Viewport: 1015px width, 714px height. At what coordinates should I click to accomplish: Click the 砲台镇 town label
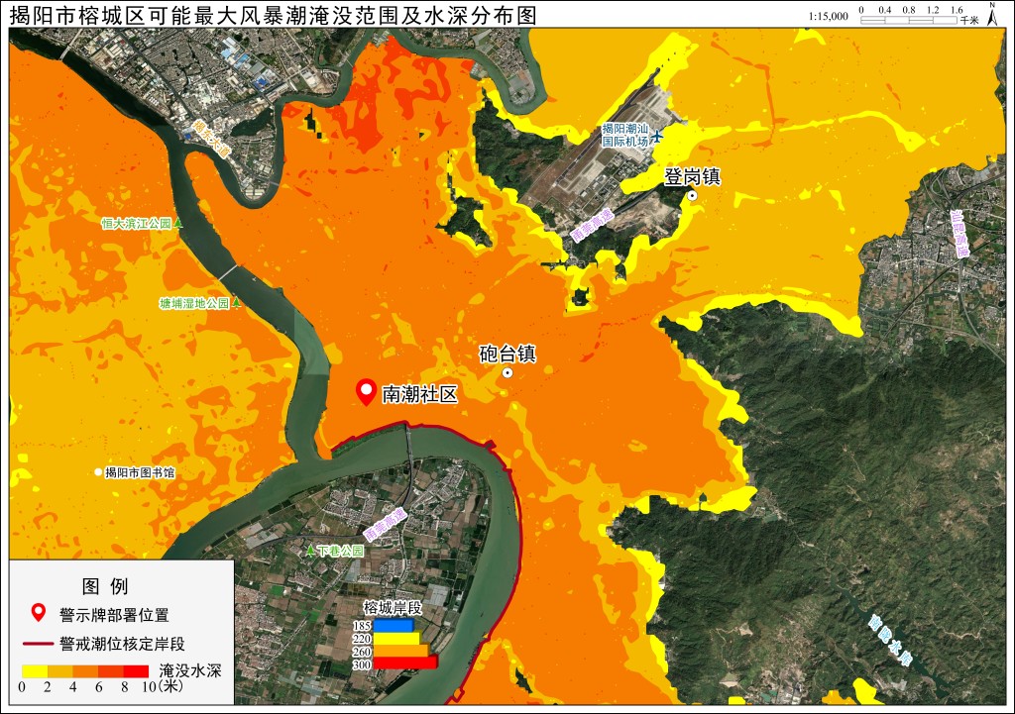pyautogui.click(x=507, y=354)
